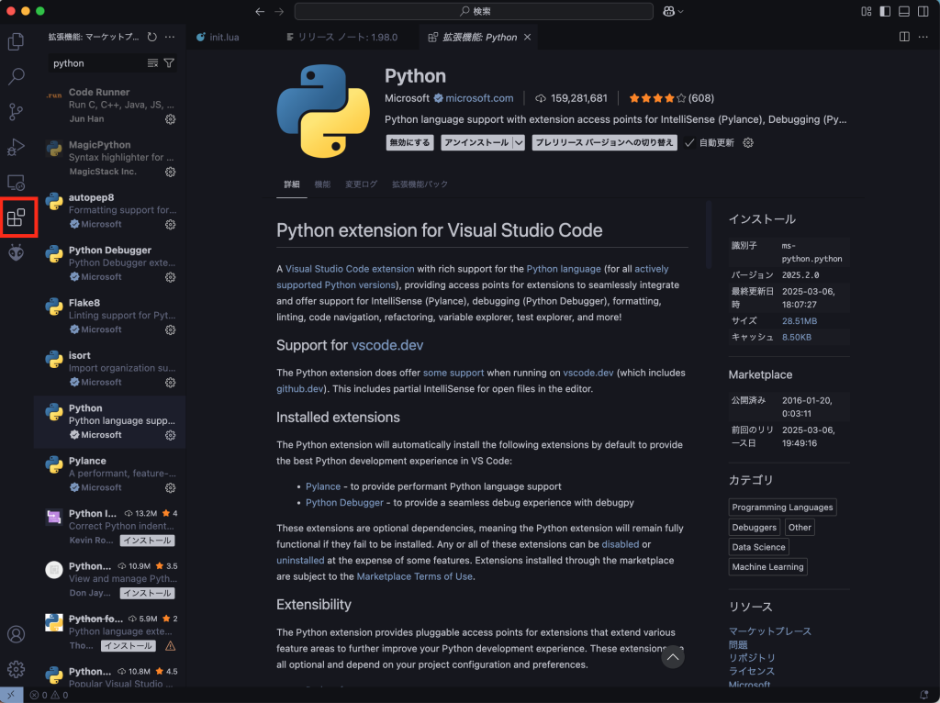This screenshot has width=940, height=703.
Task: Click the notification bell in status bar
Action: (924, 695)
